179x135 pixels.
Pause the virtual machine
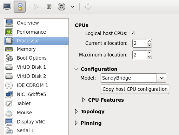[x=49, y=7]
